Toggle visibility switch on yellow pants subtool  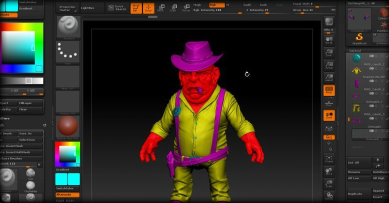[371, 106]
